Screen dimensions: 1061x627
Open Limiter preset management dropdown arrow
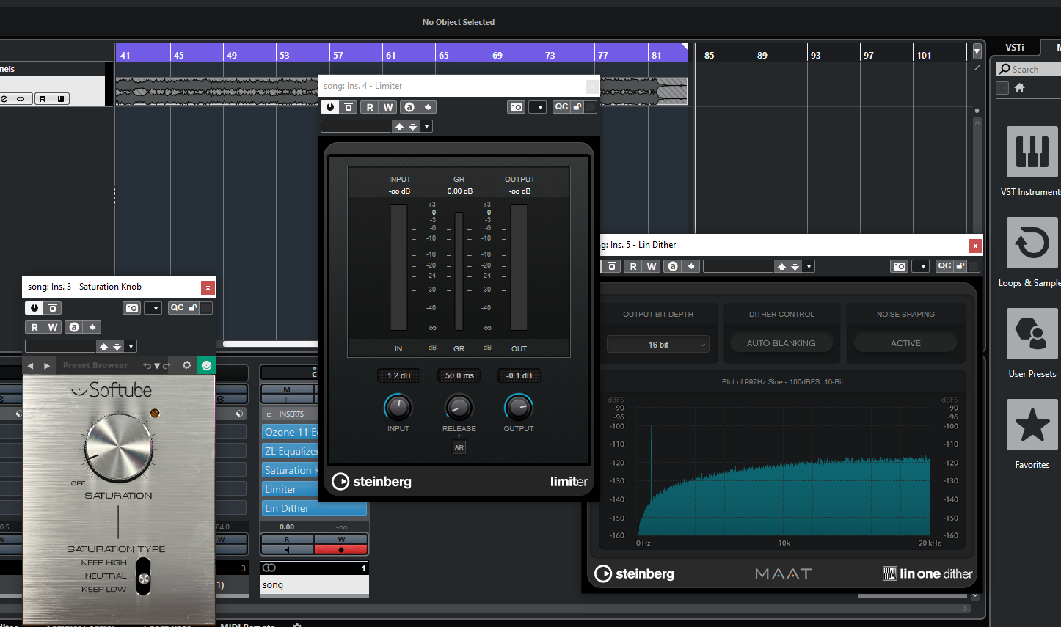[427, 126]
